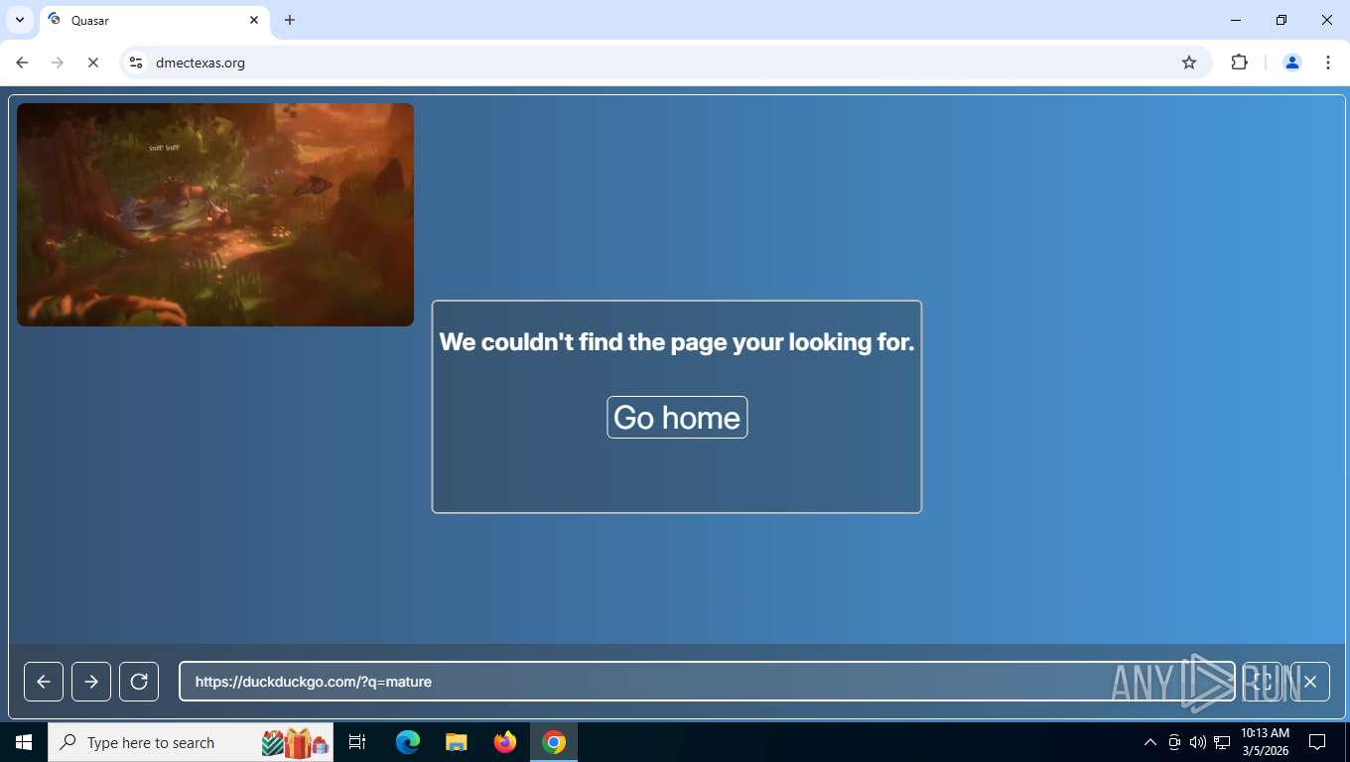Click the duckduckgo URL input field
The image size is (1350, 762).
707,682
